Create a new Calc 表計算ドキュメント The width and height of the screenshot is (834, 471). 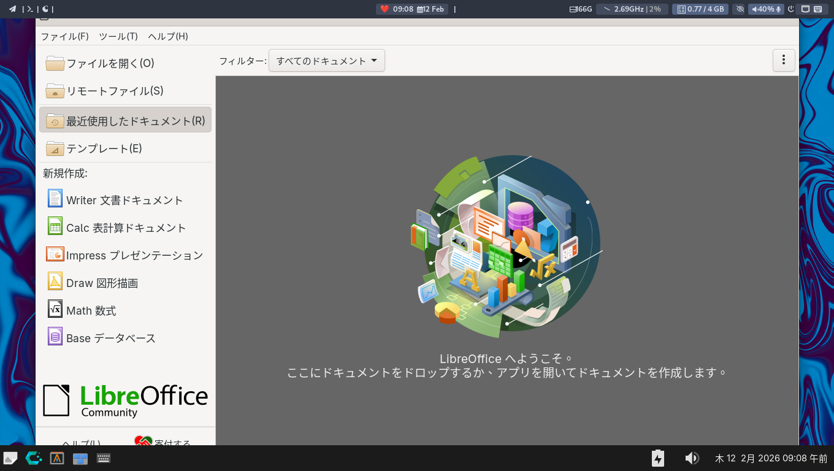tap(125, 228)
